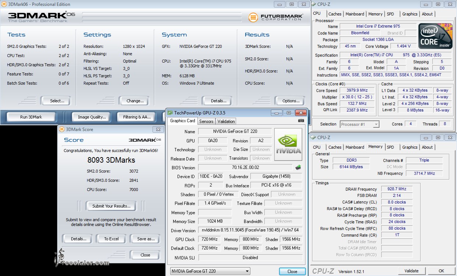457x276 pixels.
Task: Click the OK button in CPU-Z
Action: (442, 271)
